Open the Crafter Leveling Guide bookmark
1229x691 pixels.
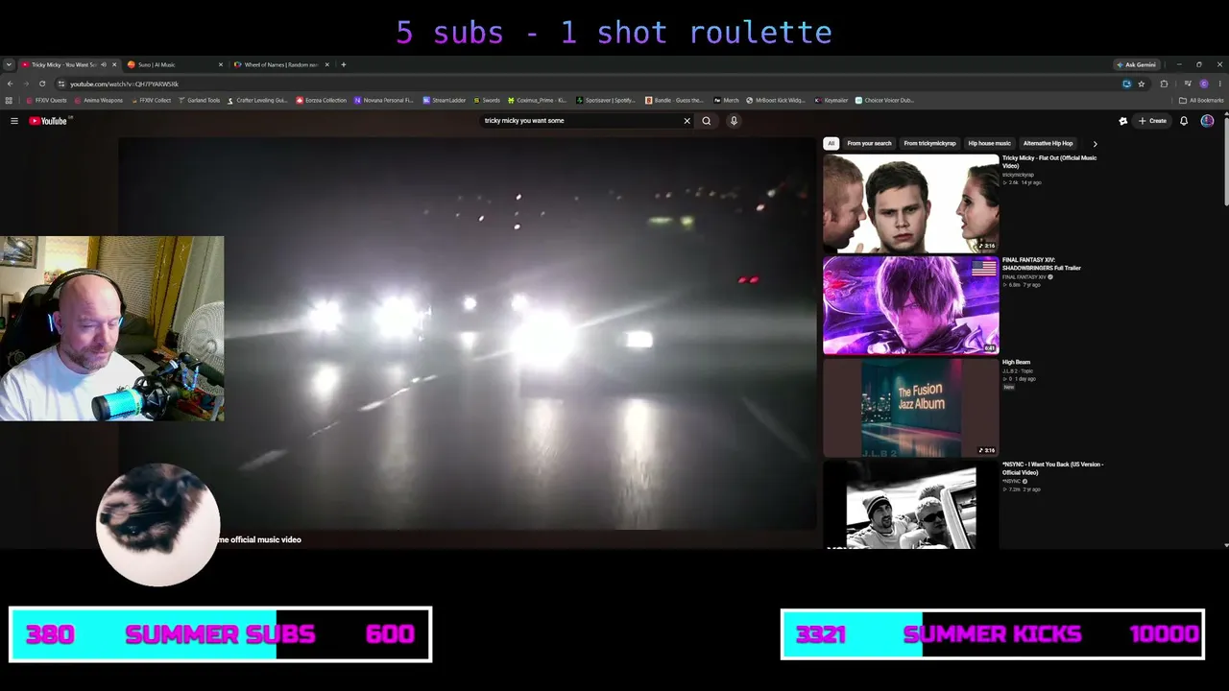257,100
